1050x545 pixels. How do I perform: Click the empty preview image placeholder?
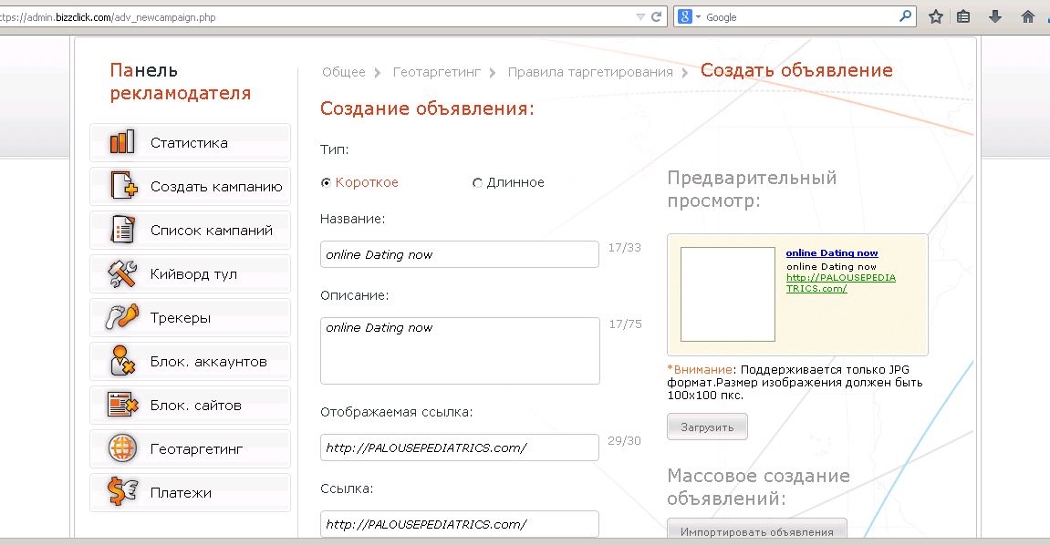[728, 294]
